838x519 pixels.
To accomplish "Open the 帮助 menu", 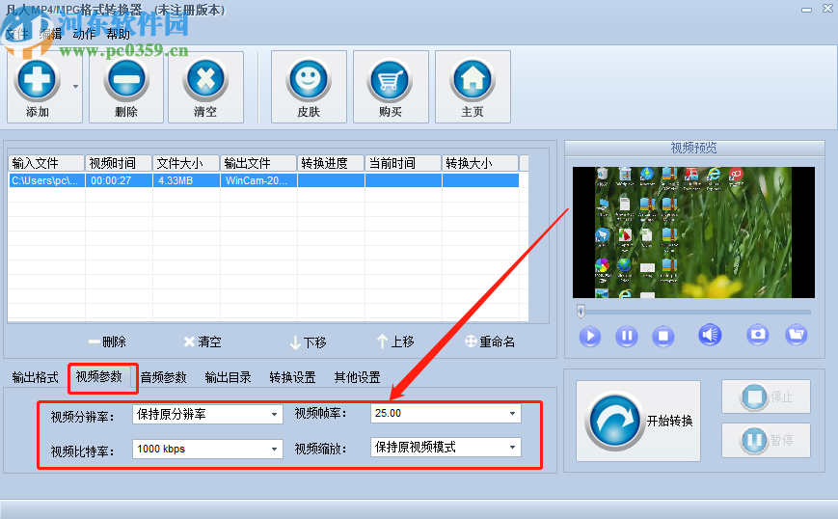I will tap(118, 34).
